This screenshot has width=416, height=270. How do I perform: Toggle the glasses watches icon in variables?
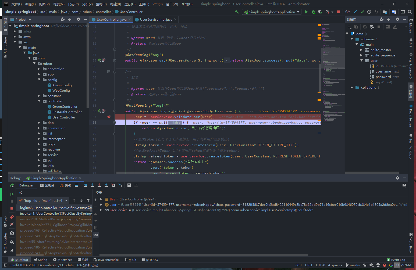click(96, 235)
